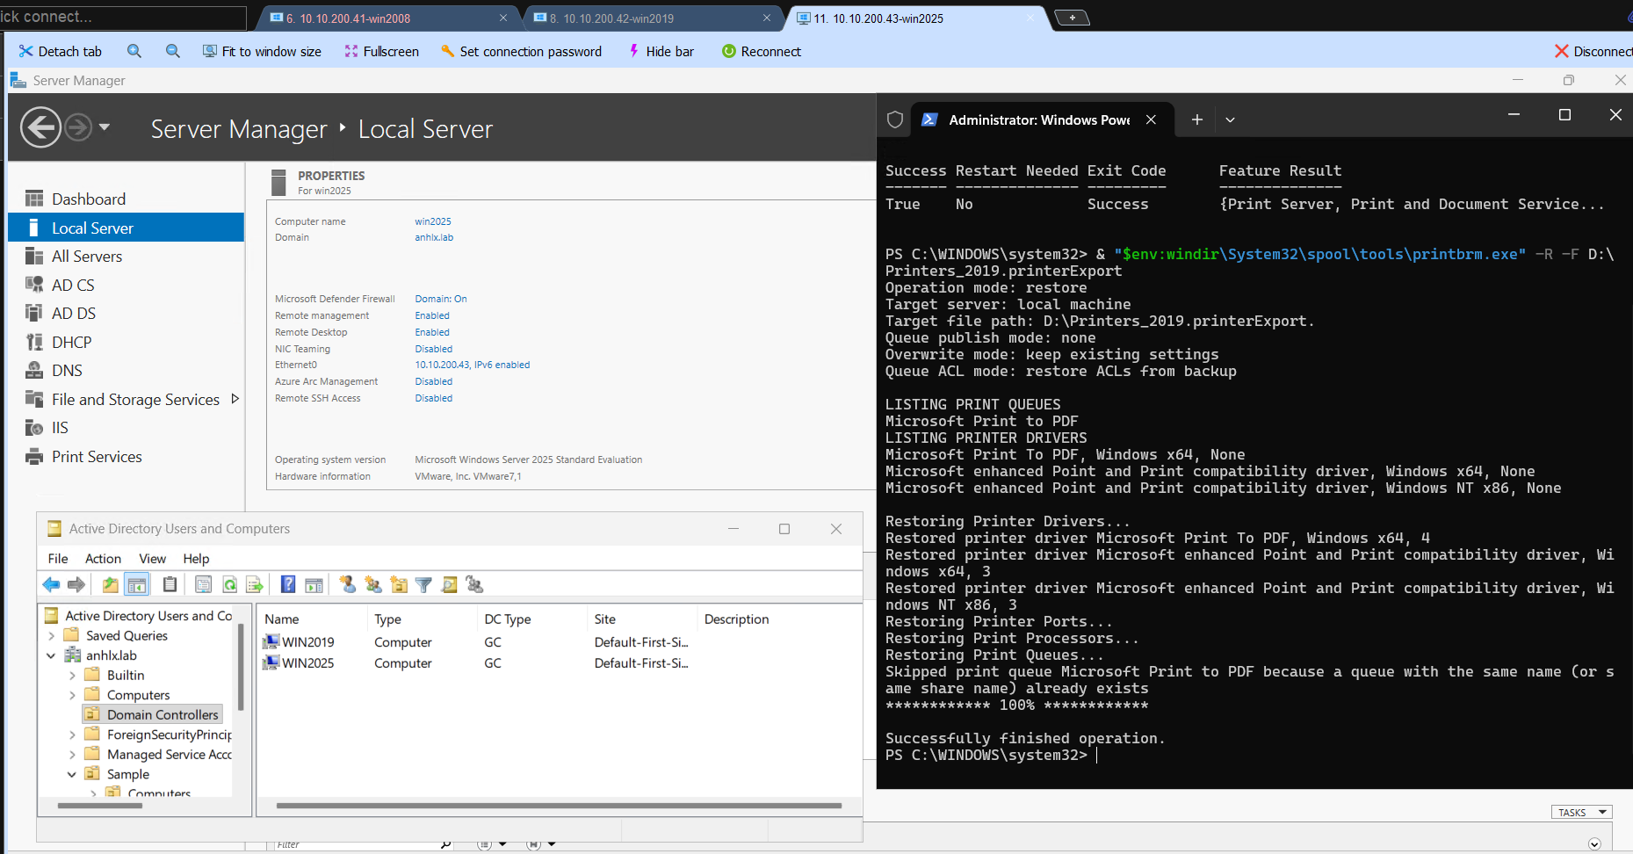This screenshot has width=1633, height=854.
Task: Click the Ethernet0 IP address link
Action: pos(473,365)
